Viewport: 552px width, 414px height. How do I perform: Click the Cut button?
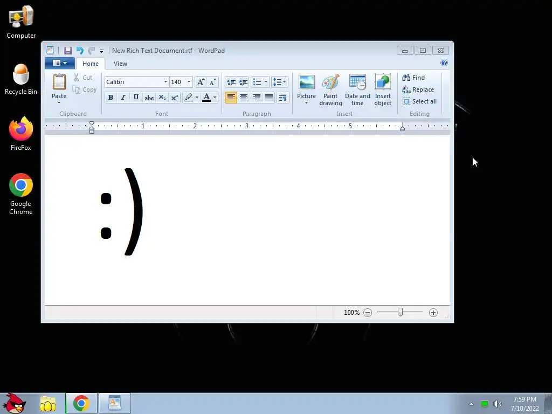click(x=84, y=78)
